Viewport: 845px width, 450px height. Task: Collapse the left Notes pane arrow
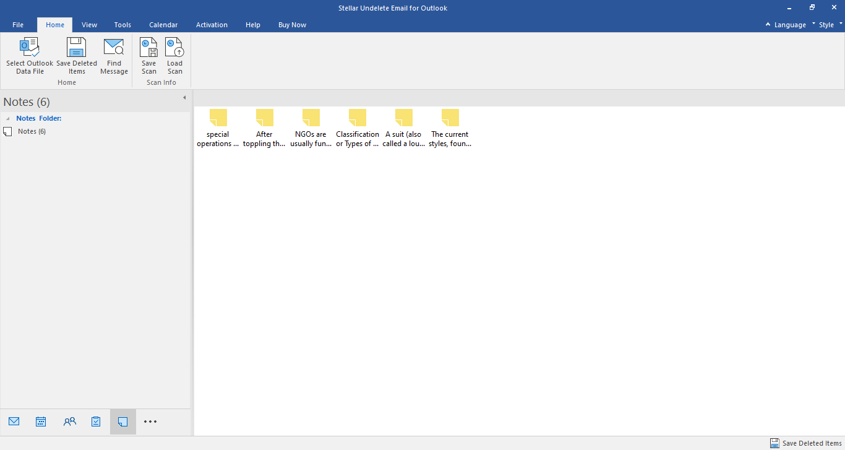coord(184,98)
